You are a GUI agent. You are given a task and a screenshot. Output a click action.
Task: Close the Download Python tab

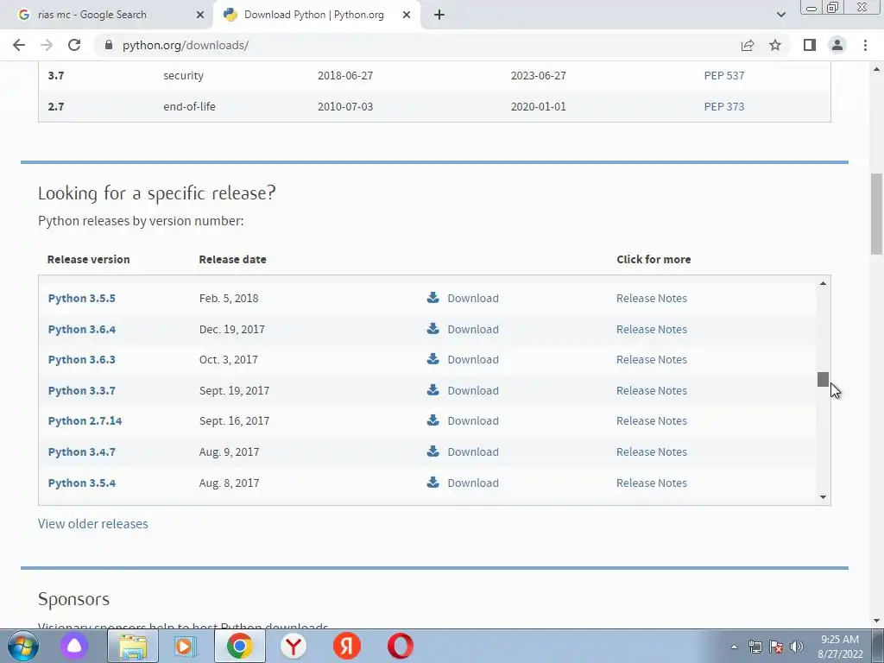[x=407, y=15]
